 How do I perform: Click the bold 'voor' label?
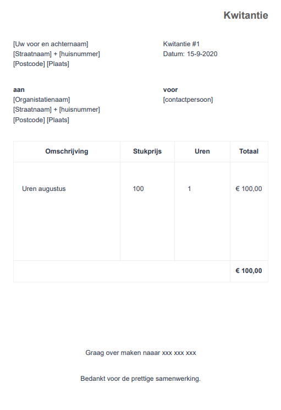[x=170, y=90]
